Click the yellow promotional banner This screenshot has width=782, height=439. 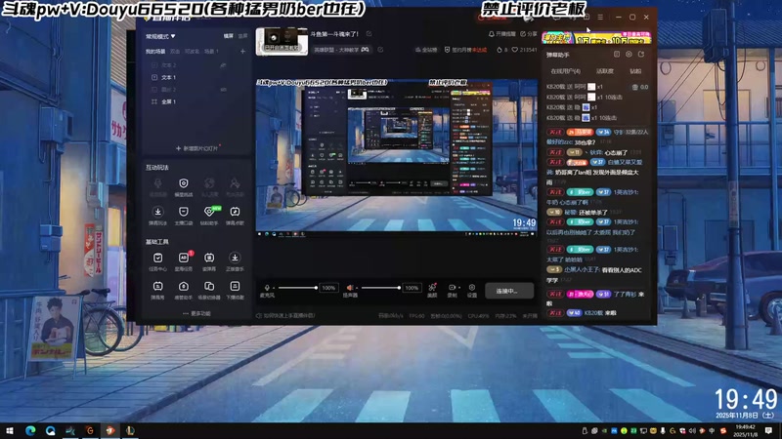pos(596,38)
